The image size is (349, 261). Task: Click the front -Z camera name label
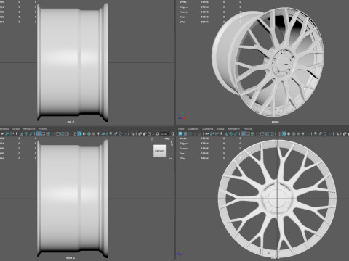click(x=71, y=258)
